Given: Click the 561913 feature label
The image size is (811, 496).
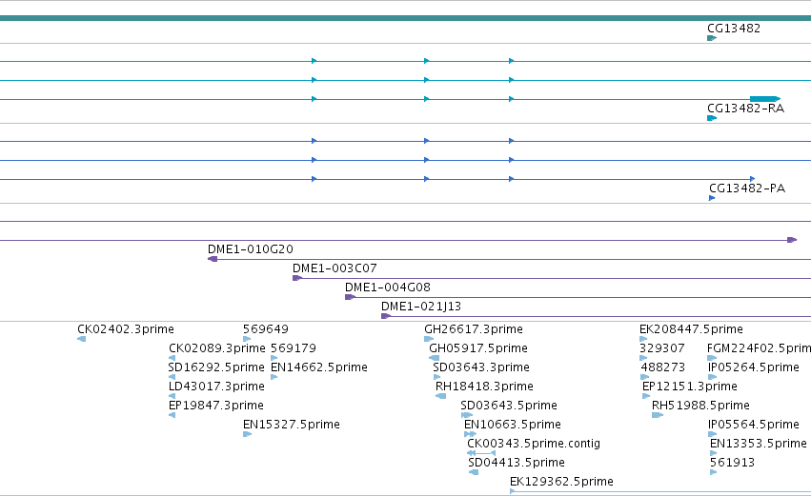Looking at the screenshot, I should [733, 464].
